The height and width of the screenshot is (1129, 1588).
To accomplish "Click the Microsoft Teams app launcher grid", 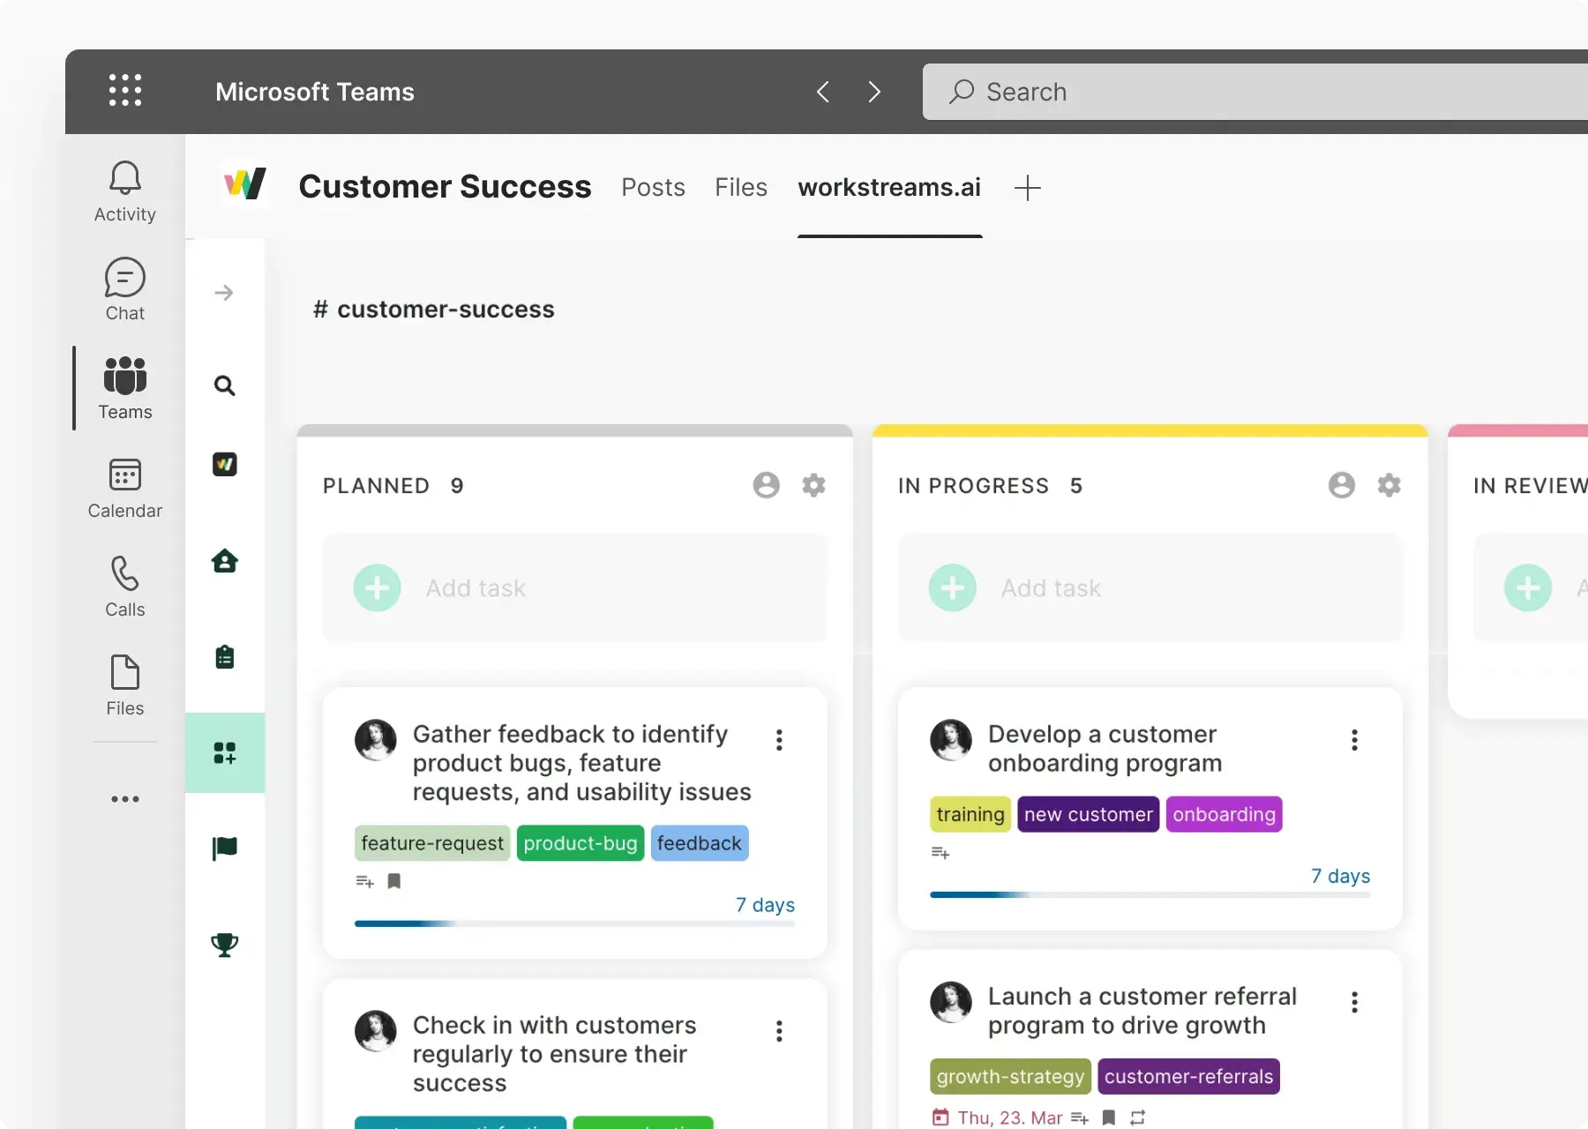I will coord(124,91).
